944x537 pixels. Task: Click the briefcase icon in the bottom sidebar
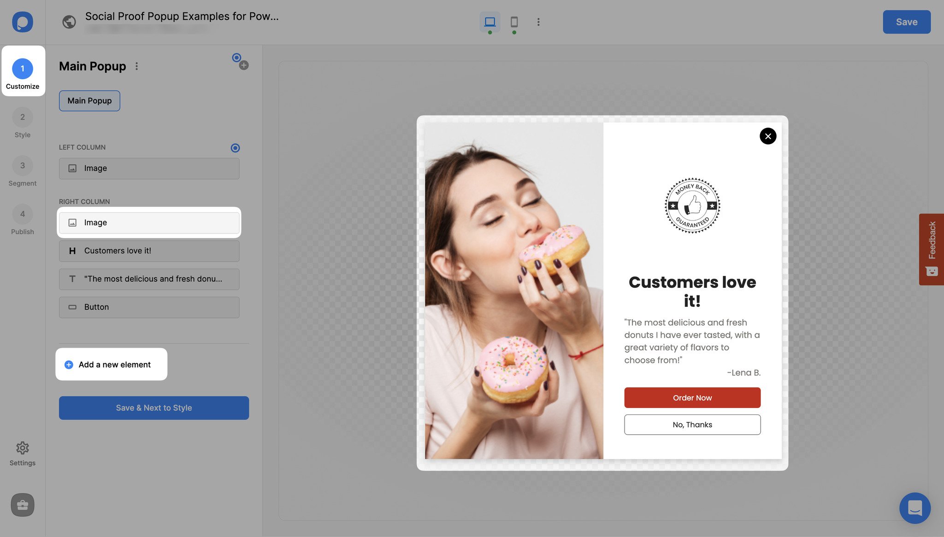[x=22, y=505]
